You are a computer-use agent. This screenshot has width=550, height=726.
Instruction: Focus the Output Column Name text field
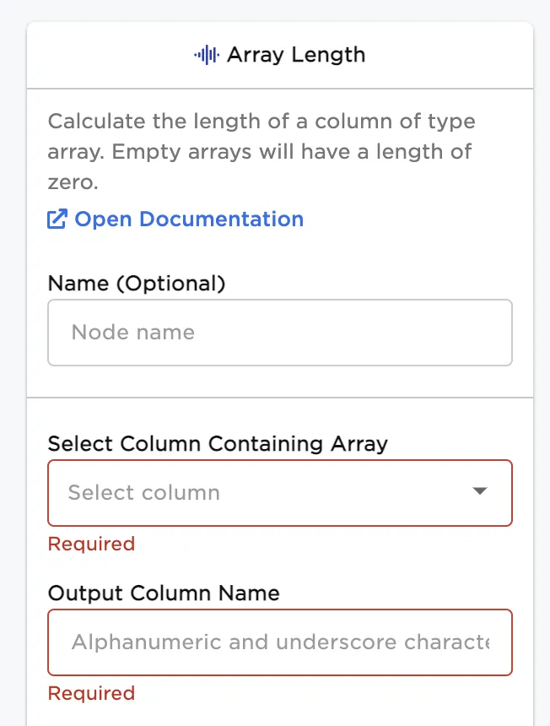click(279, 642)
